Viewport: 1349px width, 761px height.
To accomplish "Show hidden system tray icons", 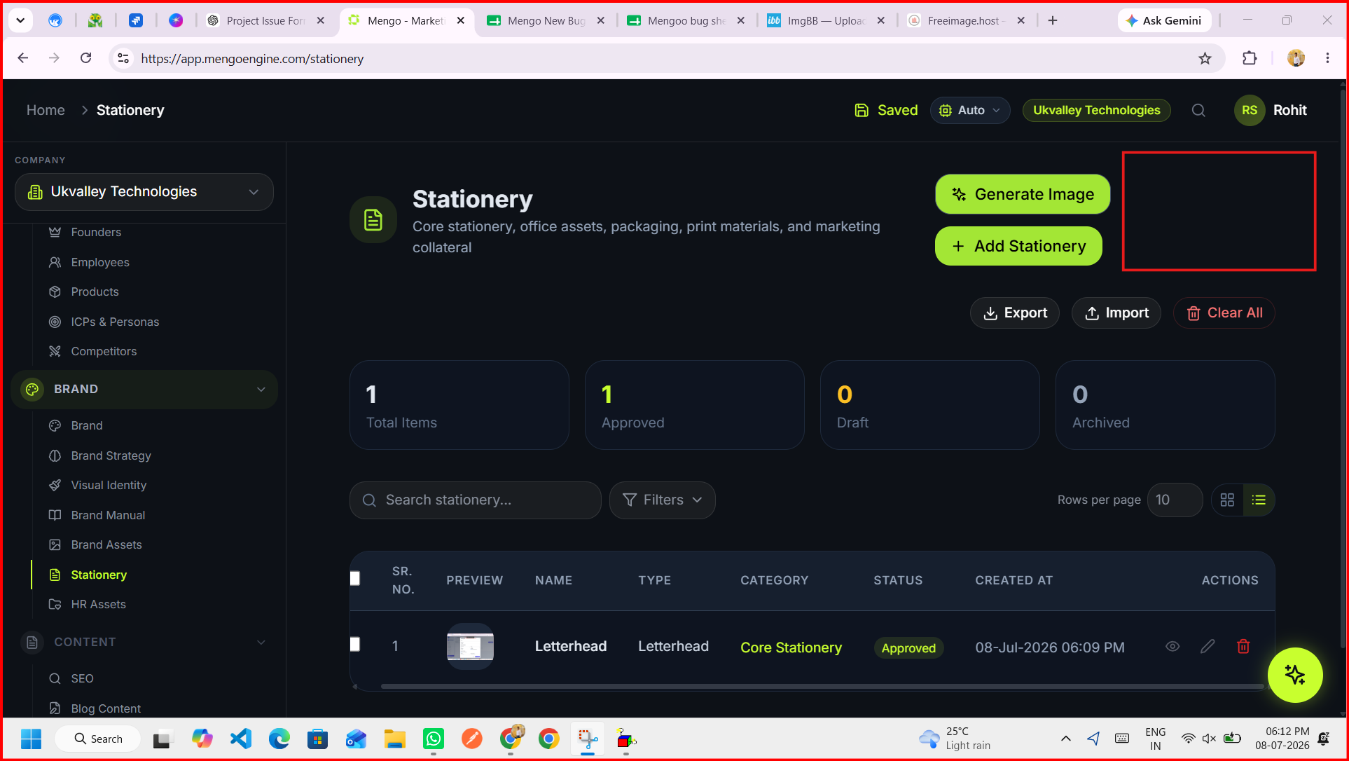I will pyautogui.click(x=1065, y=739).
